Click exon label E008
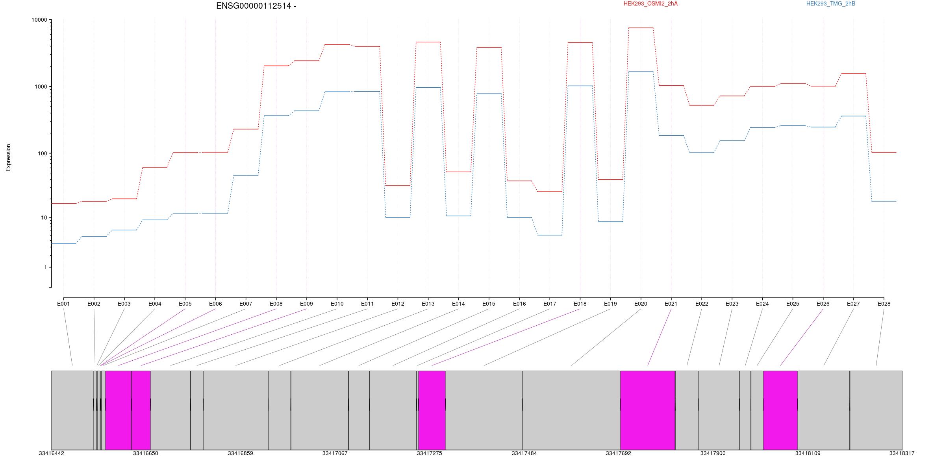Image resolution: width=945 pixels, height=472 pixels. click(x=276, y=304)
